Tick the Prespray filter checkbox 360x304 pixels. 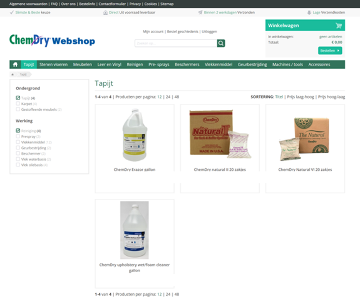[18, 136]
